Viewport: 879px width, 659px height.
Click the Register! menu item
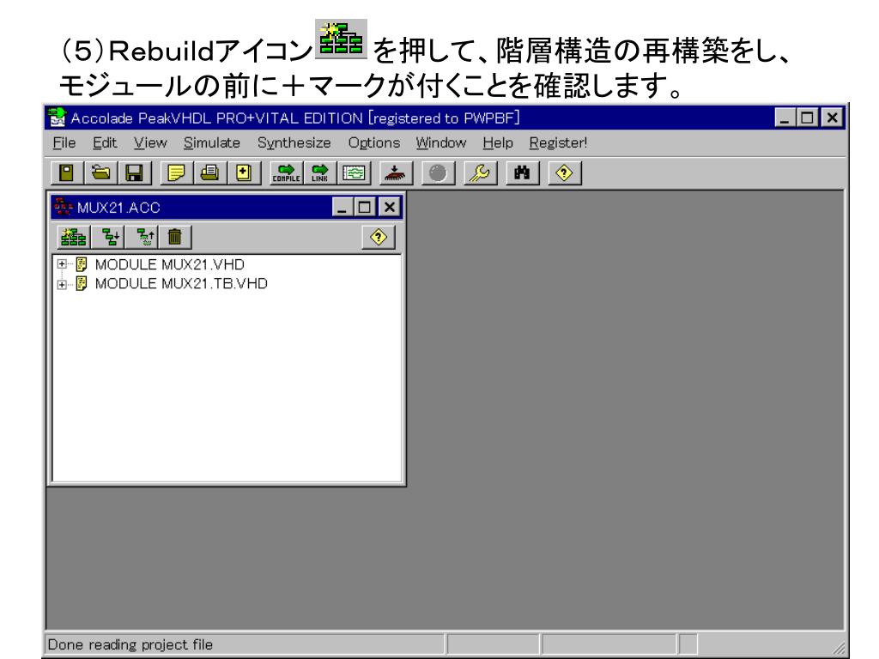[558, 143]
